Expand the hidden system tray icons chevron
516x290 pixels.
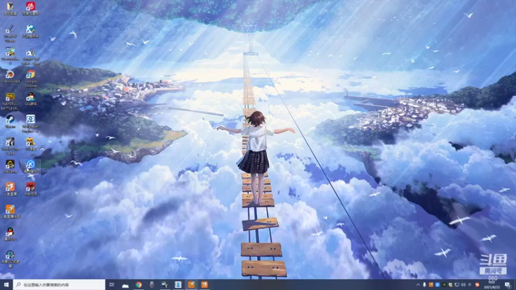[x=418, y=285]
